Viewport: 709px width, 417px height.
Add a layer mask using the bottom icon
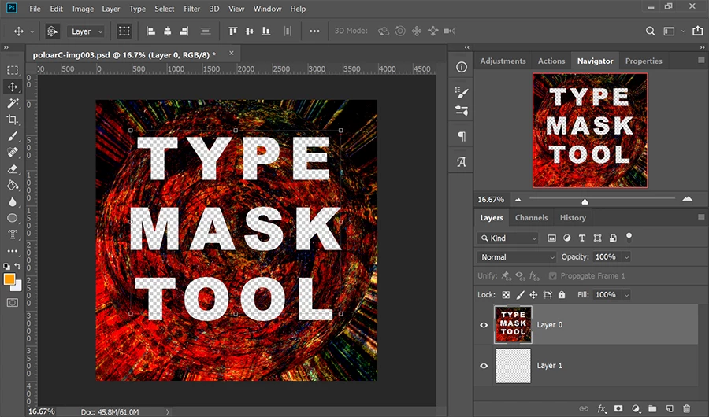(x=618, y=408)
